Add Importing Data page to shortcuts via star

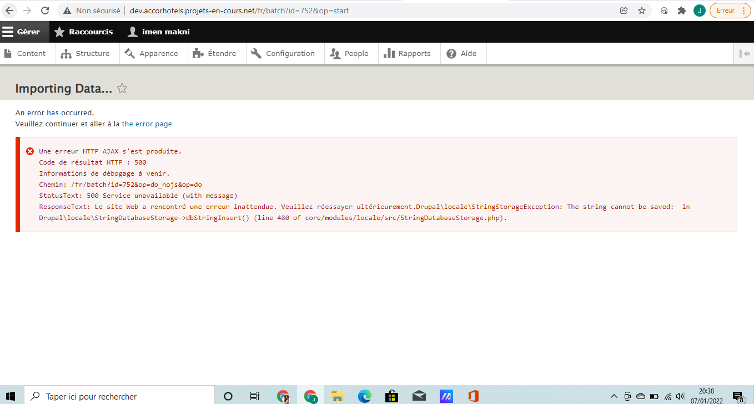pyautogui.click(x=122, y=89)
